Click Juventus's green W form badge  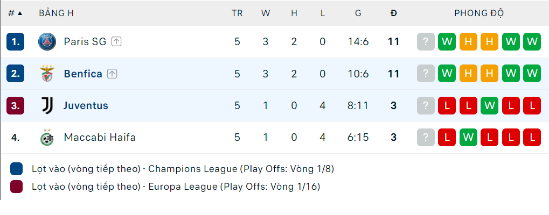(x=489, y=106)
